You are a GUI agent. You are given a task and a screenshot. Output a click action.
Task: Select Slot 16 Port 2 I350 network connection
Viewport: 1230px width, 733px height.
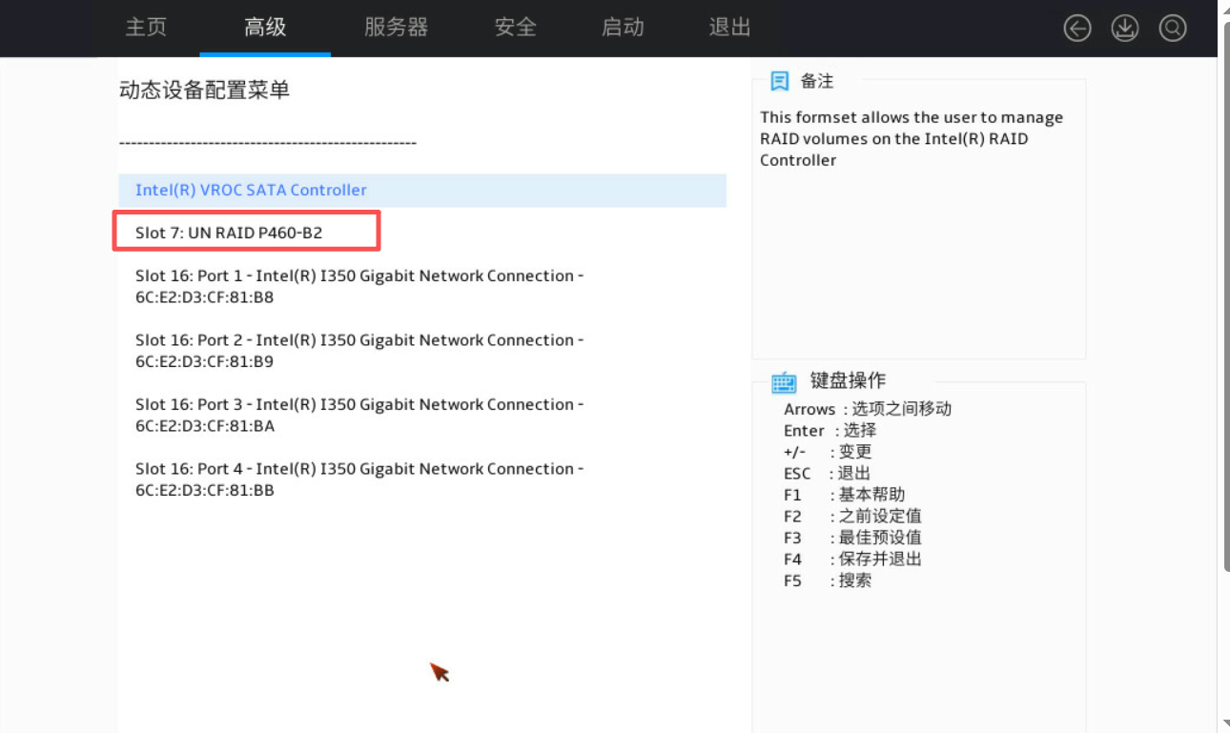(x=358, y=350)
